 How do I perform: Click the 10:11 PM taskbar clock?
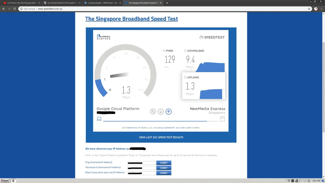pyautogui.click(x=316, y=181)
